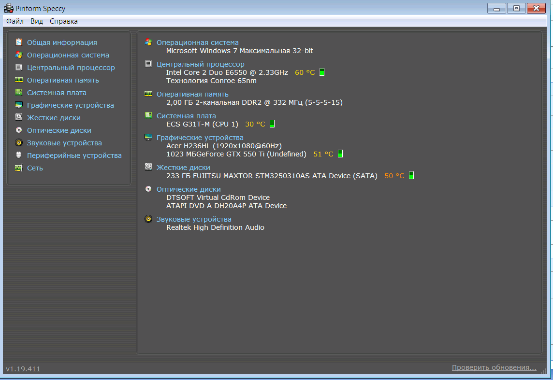Click the CPU chip icon beside sidebar Центральный процессор
The height and width of the screenshot is (380, 553).
(x=19, y=67)
